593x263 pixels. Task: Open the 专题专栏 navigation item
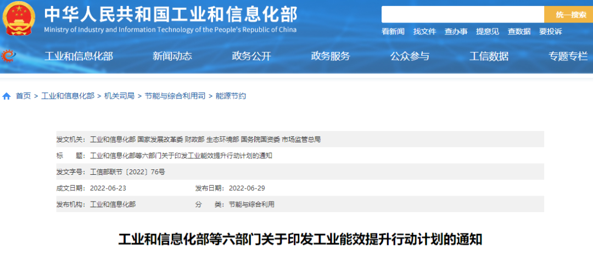coord(568,56)
